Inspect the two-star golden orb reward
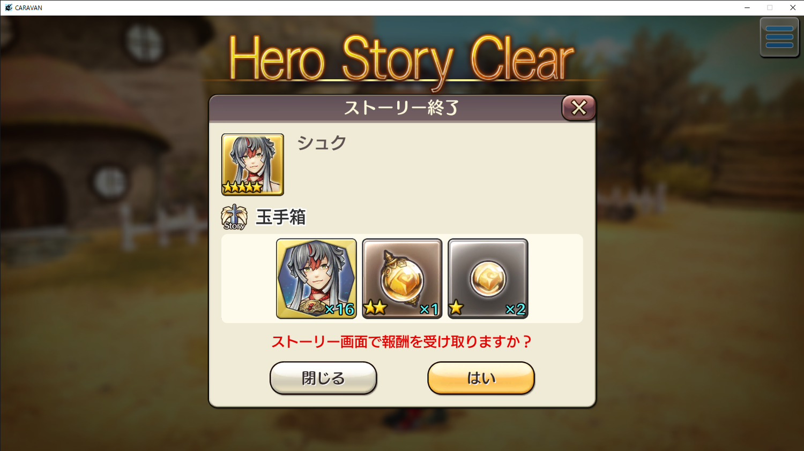 click(402, 278)
